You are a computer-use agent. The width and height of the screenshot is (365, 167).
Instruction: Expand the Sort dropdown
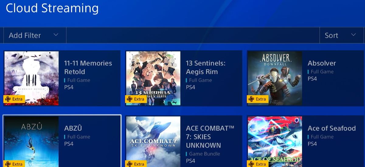click(x=342, y=35)
